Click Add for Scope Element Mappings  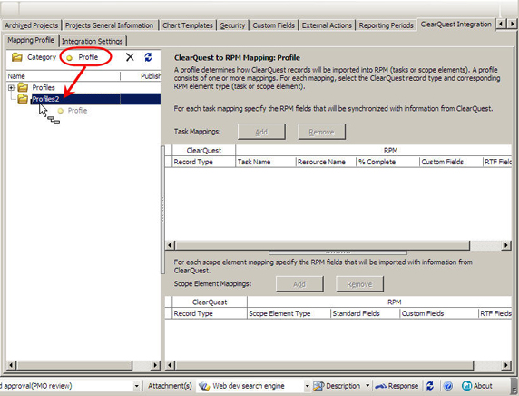click(x=299, y=284)
